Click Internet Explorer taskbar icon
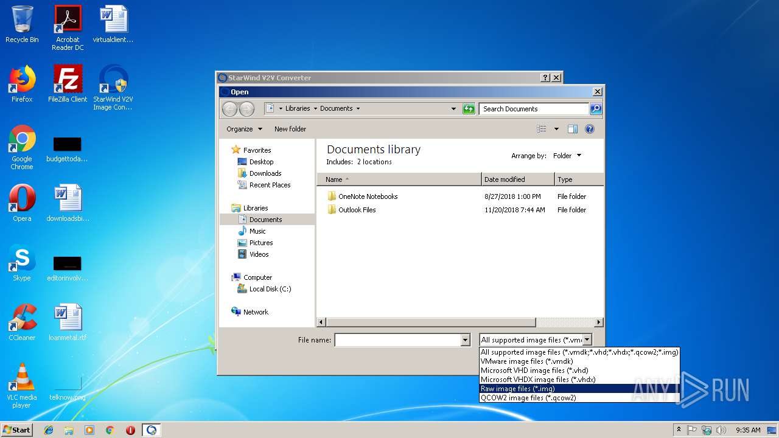 coord(49,430)
